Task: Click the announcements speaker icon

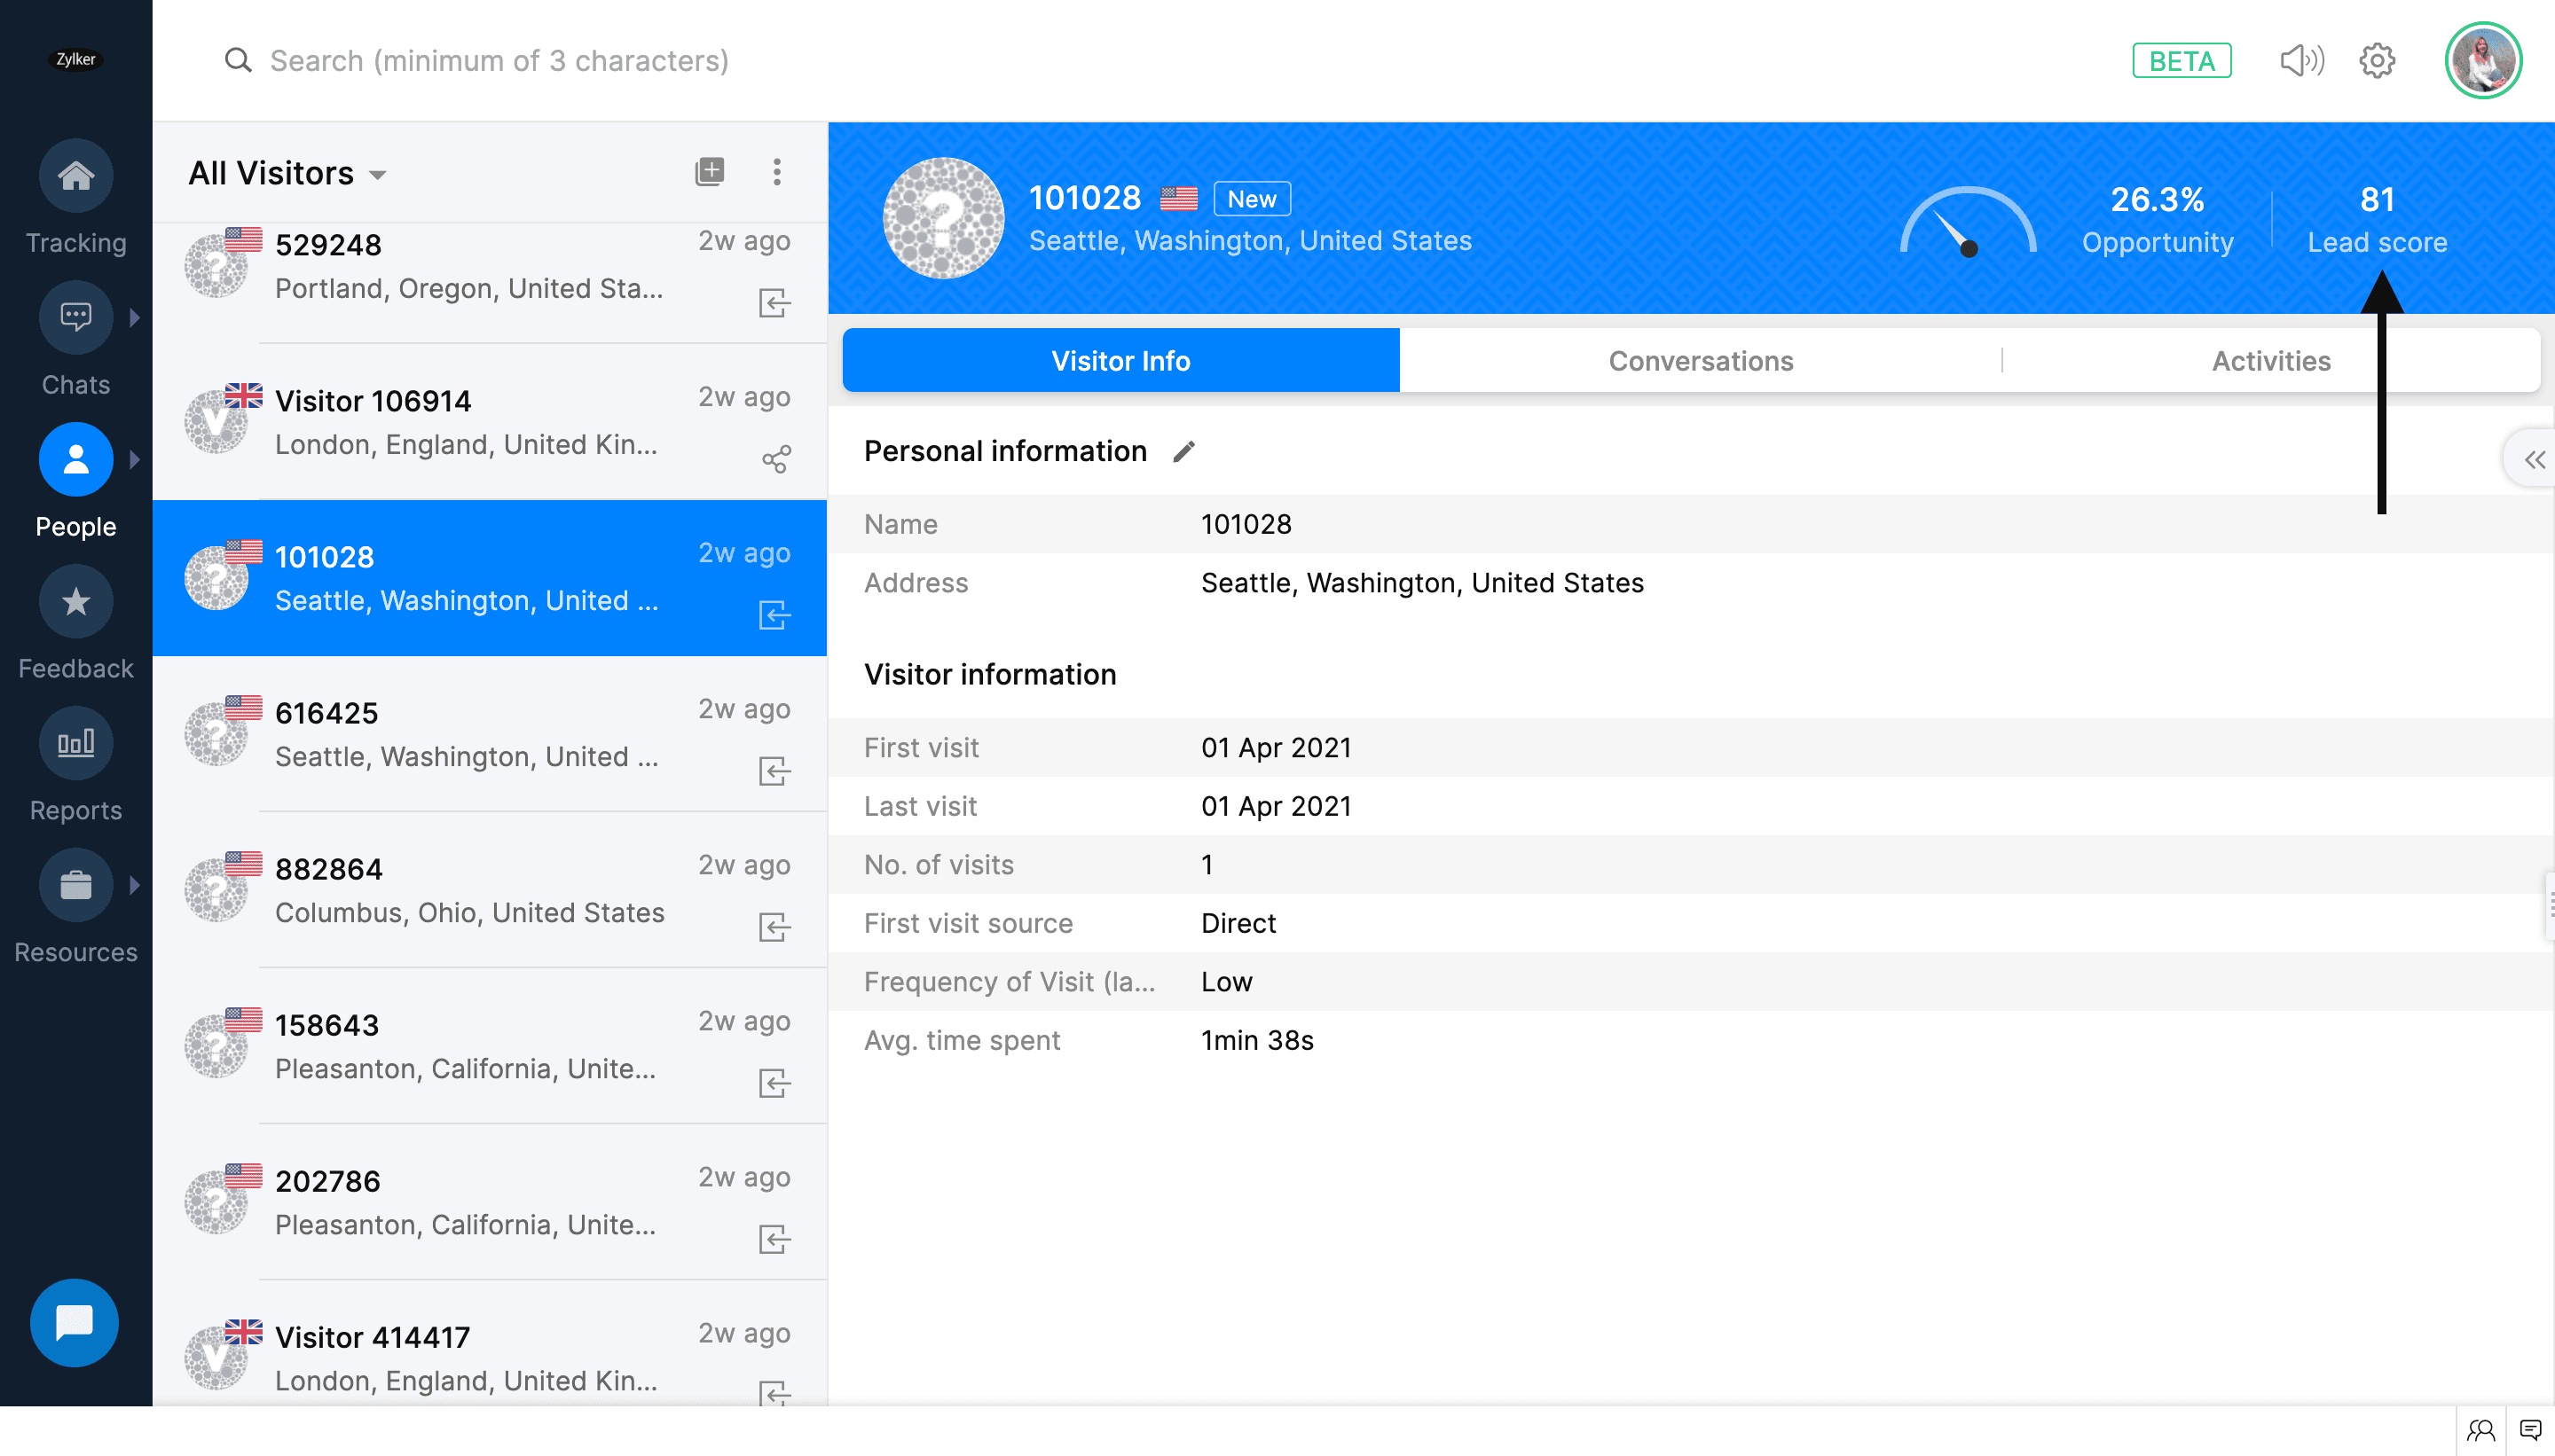Action: coord(2301,60)
